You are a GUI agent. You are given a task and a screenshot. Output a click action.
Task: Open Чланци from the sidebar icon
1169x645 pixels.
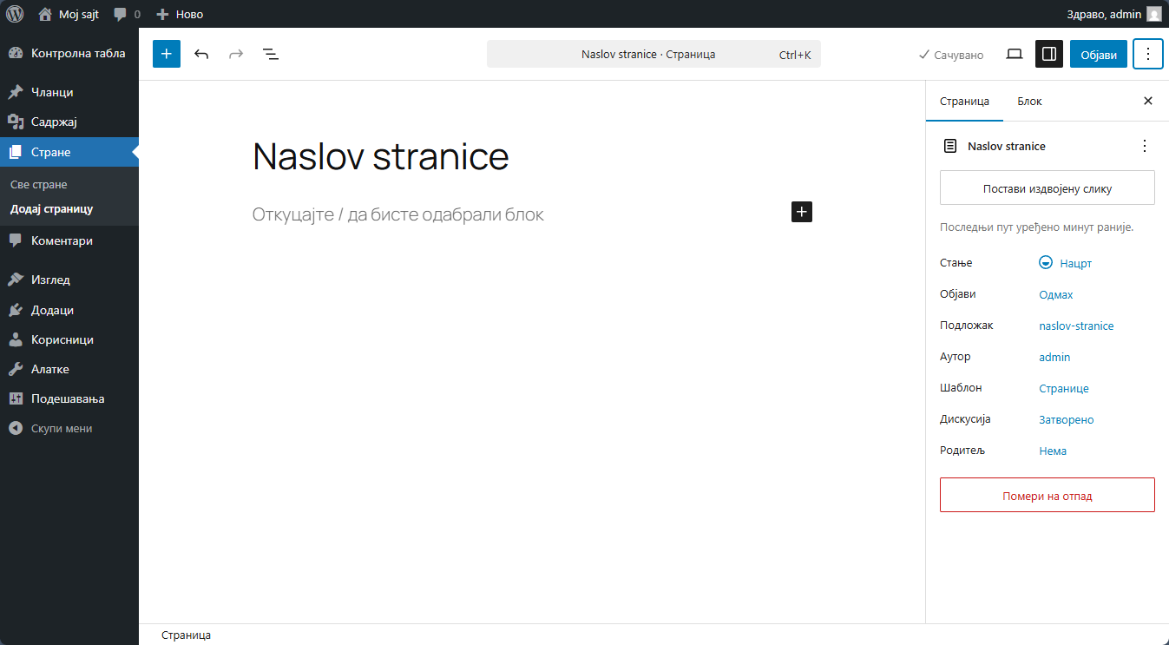(x=17, y=91)
